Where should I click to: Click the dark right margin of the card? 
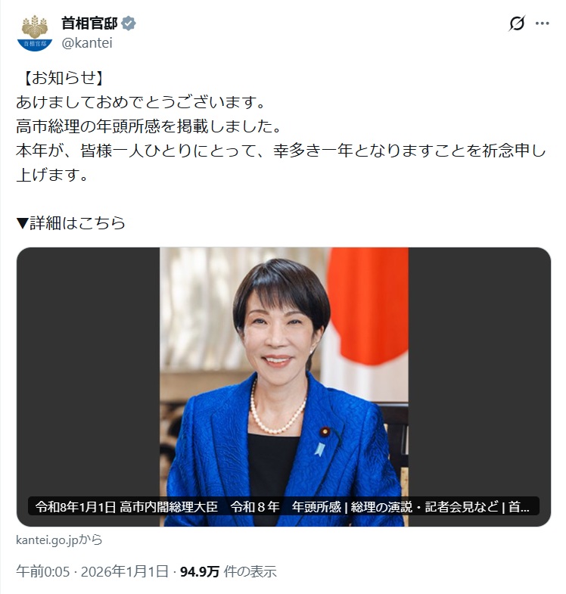479,372
